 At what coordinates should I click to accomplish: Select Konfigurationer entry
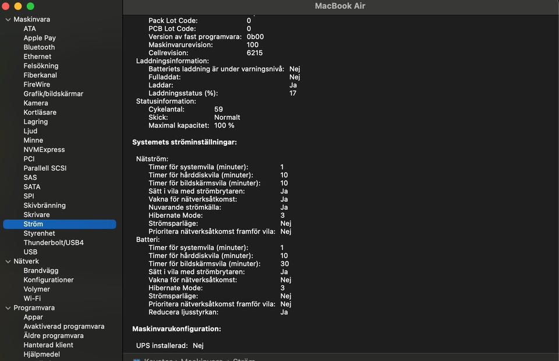tap(48, 280)
